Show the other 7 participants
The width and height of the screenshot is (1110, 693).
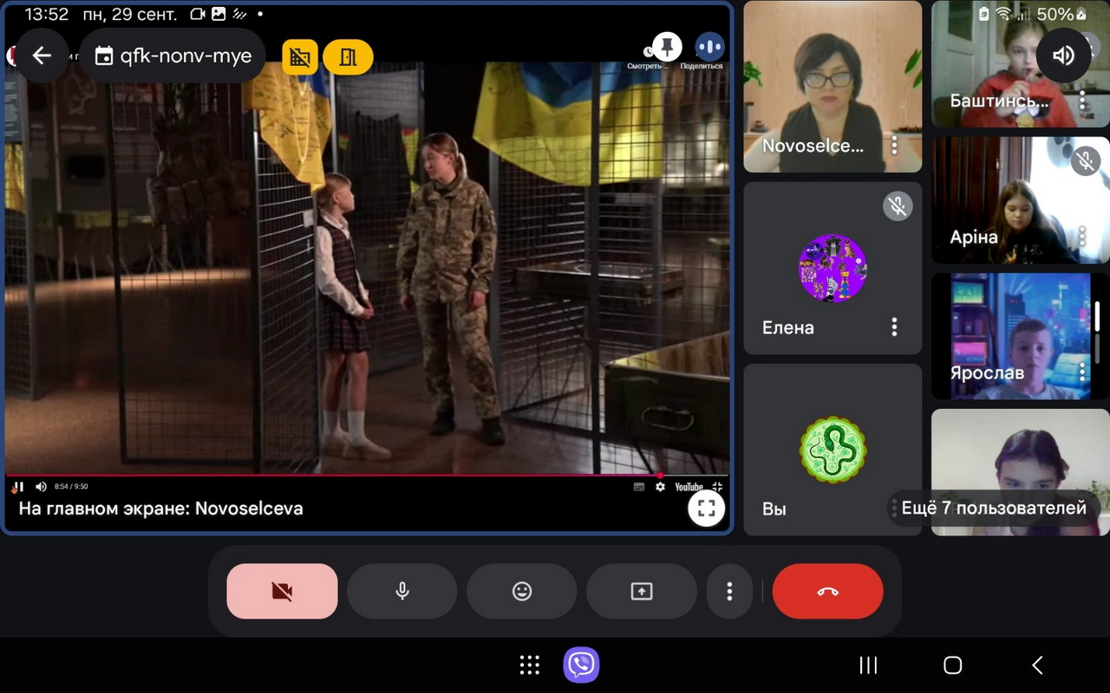click(993, 508)
